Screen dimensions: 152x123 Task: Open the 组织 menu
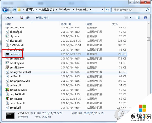coord(9,18)
